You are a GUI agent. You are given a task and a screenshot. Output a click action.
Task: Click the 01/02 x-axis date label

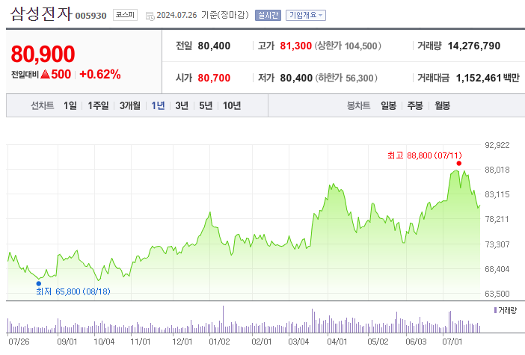[219, 342]
